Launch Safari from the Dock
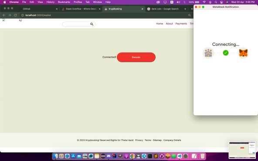The image size is (258, 161). tap(67, 156)
